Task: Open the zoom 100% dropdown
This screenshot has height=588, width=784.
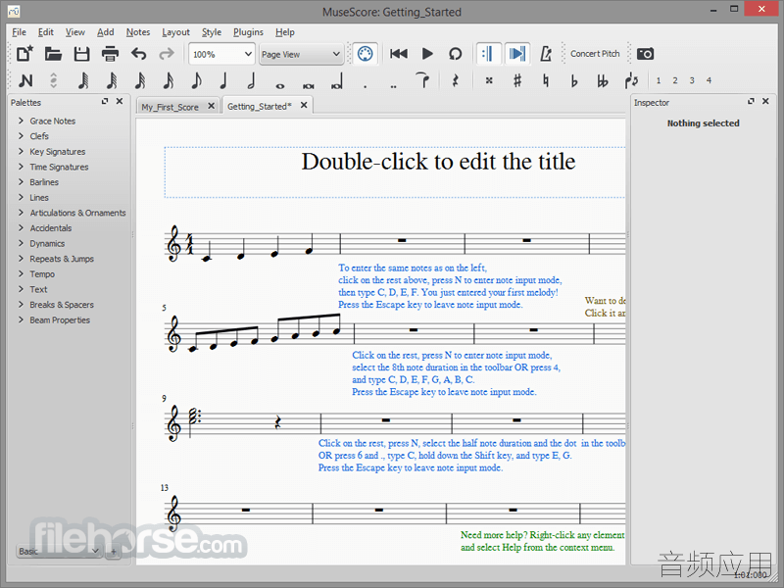Action: [222, 54]
